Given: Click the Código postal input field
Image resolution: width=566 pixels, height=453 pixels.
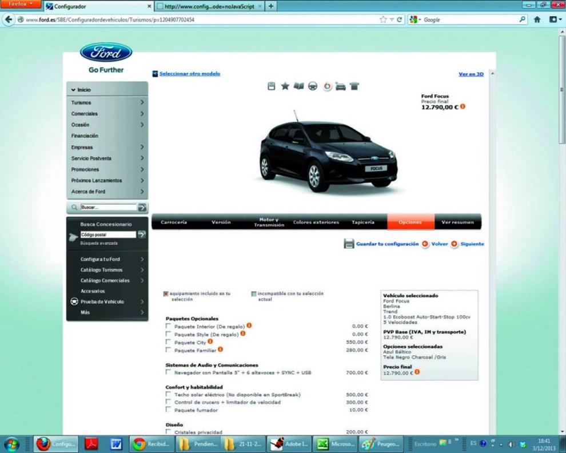Looking at the screenshot, I should coord(108,235).
